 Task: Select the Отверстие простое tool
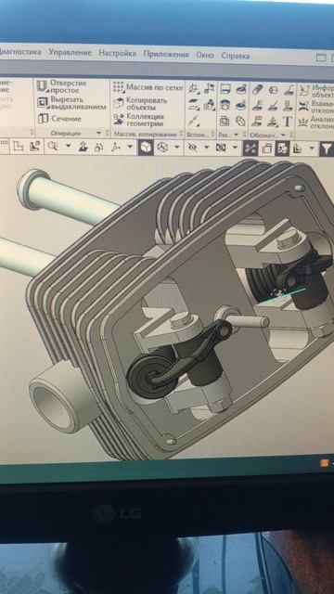(62, 86)
